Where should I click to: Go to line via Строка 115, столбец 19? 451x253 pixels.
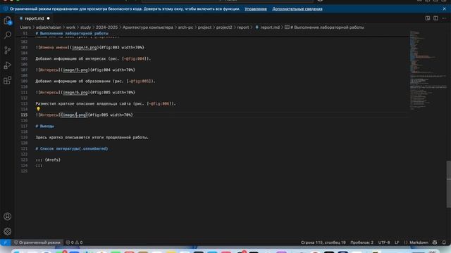(323, 242)
